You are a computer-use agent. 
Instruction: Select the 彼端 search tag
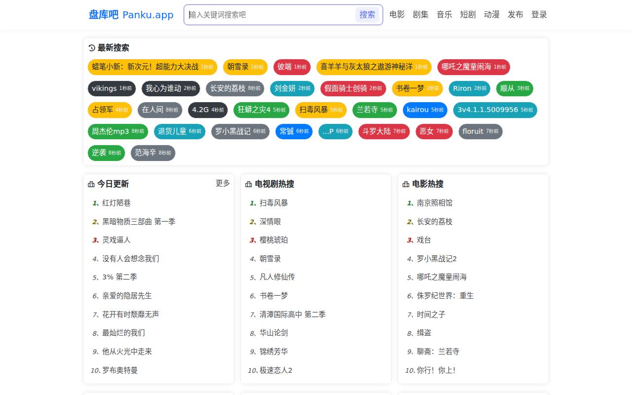[292, 67]
